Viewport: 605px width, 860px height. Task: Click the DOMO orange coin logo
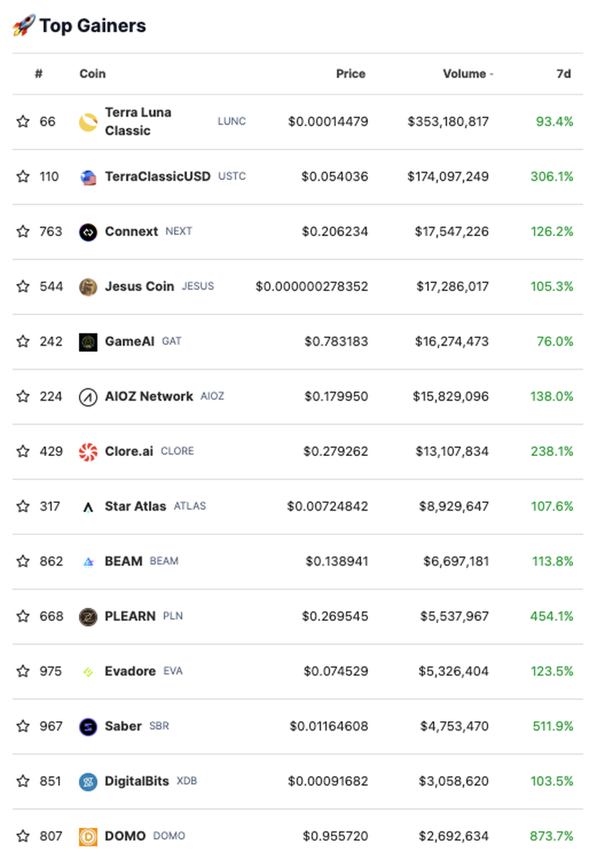click(x=88, y=837)
